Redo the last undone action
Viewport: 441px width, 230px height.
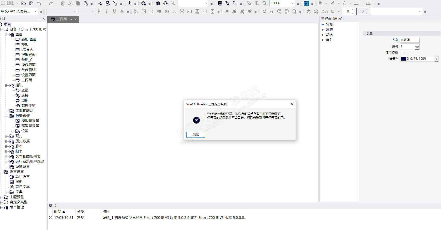pos(51,3)
